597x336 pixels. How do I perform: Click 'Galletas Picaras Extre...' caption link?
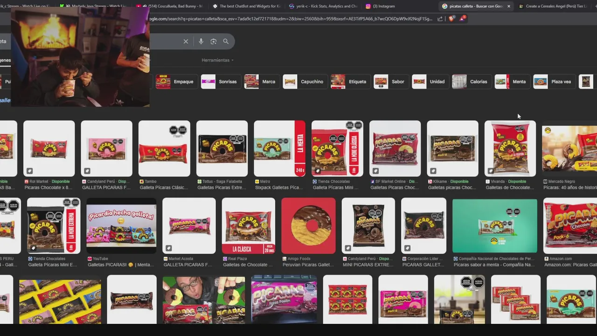pos(222,188)
